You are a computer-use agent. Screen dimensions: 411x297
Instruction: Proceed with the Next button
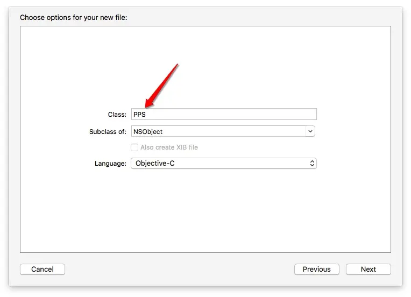368,269
